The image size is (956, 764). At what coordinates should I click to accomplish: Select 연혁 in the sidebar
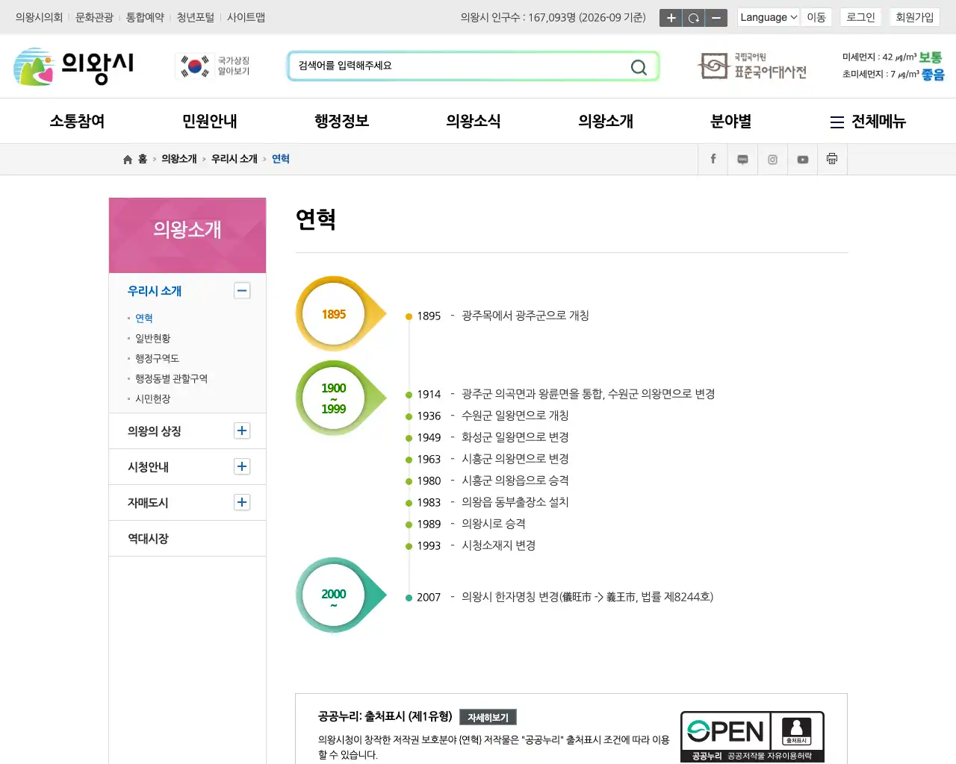144,318
